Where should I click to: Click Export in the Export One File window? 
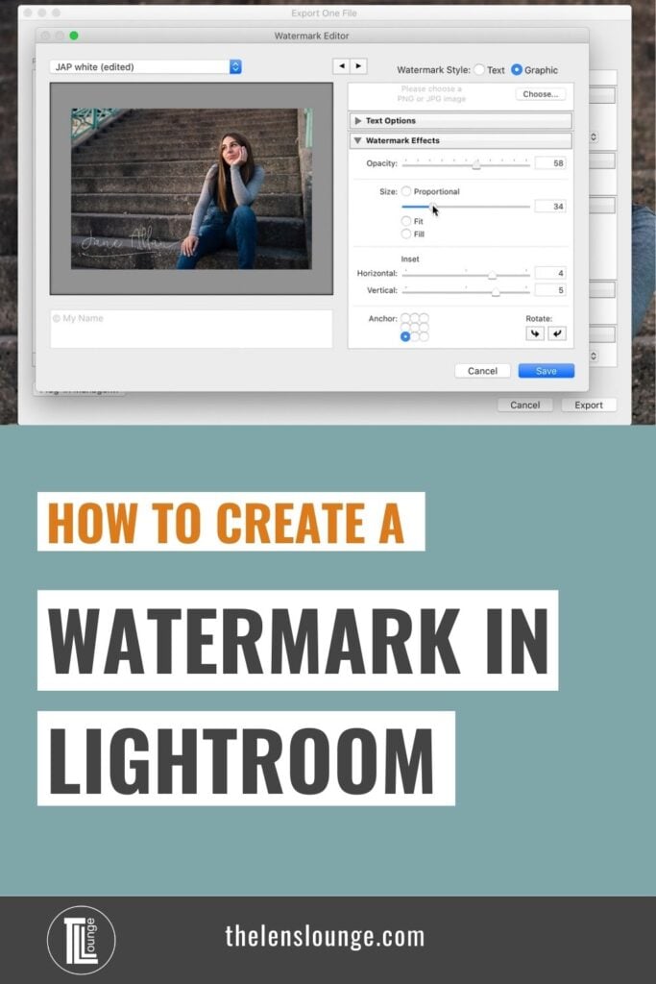[x=589, y=405]
